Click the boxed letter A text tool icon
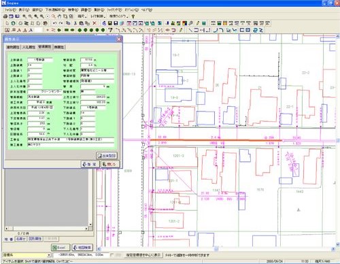Screen dimensions: 340x264 (7, 30)
